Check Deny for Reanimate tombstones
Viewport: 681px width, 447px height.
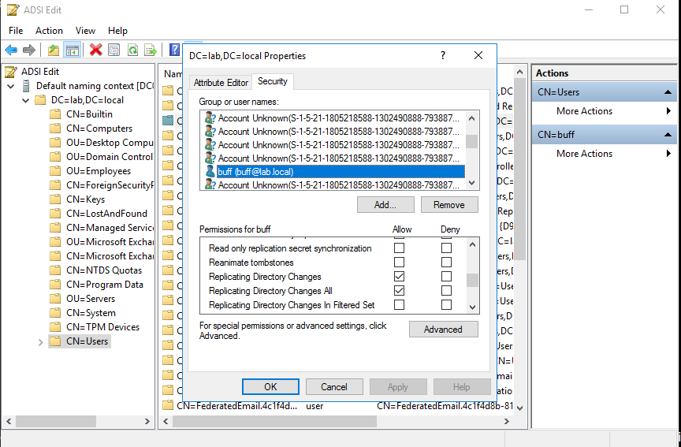point(446,263)
